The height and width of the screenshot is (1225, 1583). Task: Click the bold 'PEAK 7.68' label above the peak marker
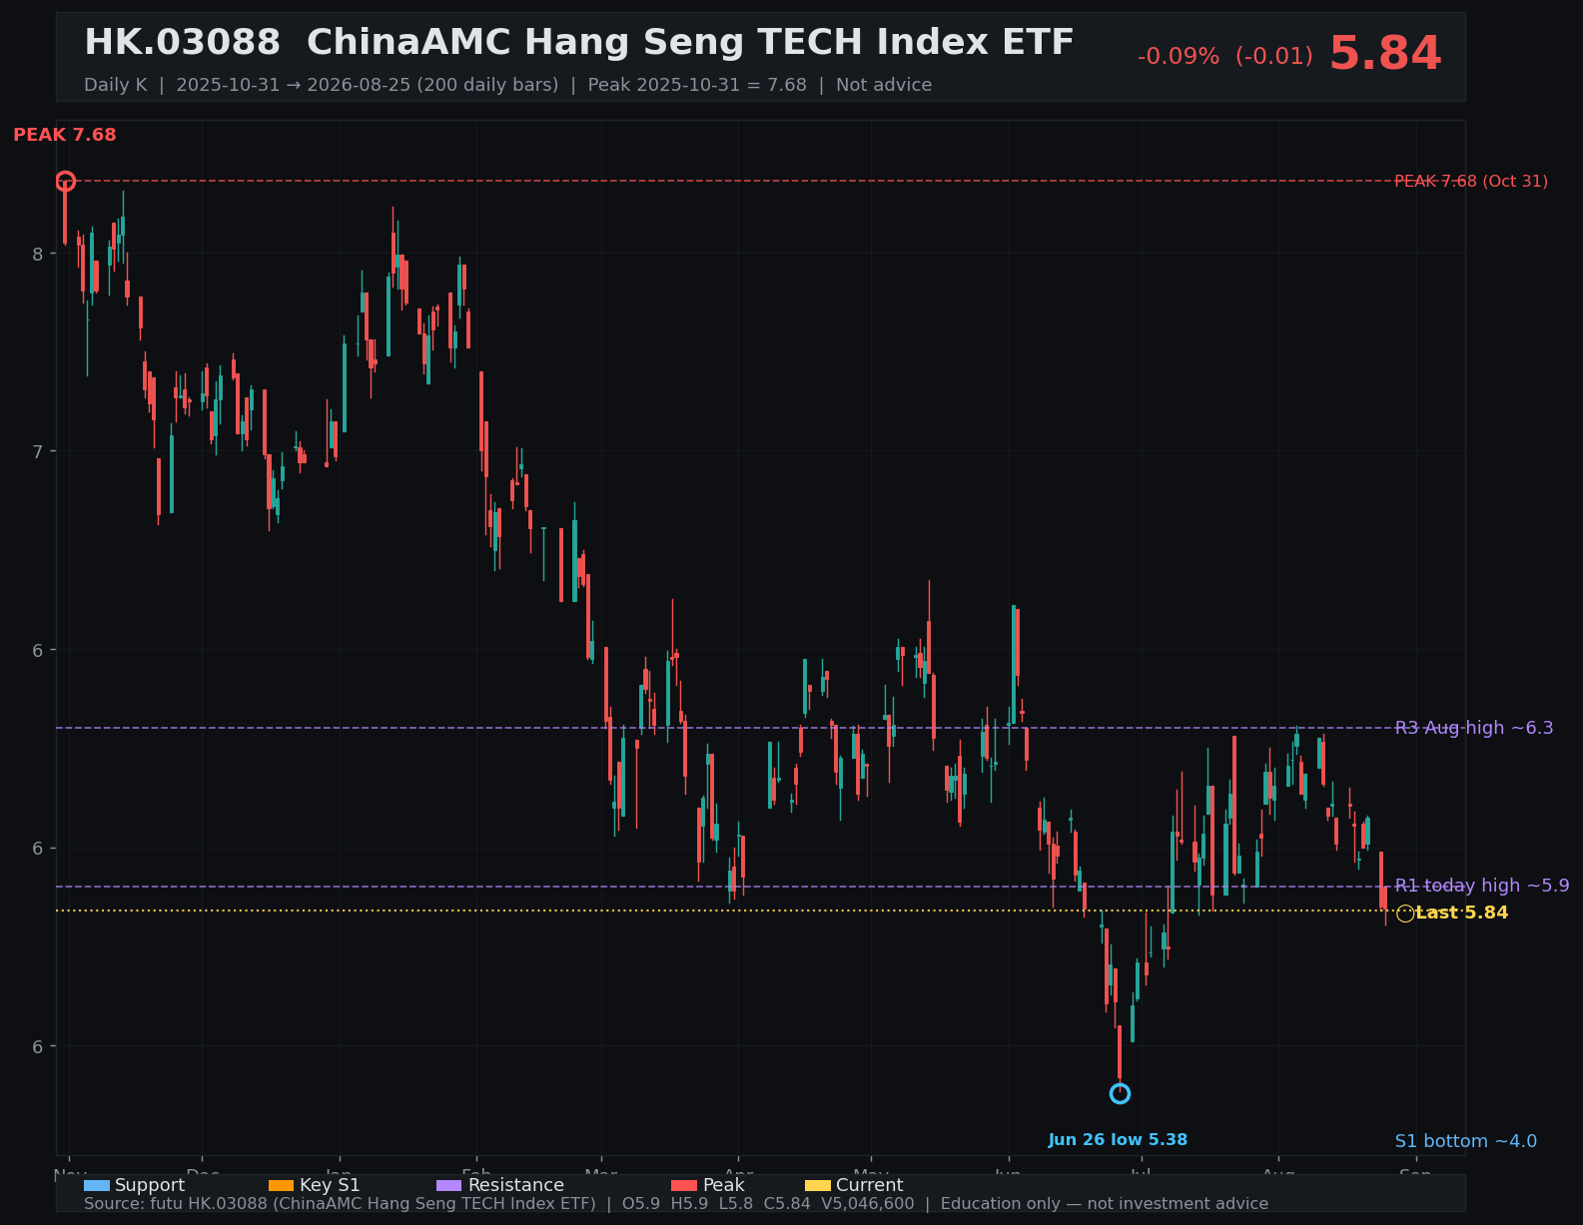[65, 135]
